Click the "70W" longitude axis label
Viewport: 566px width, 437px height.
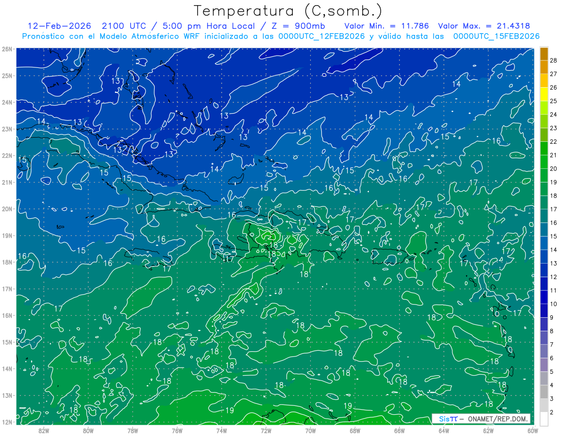pos(310,430)
